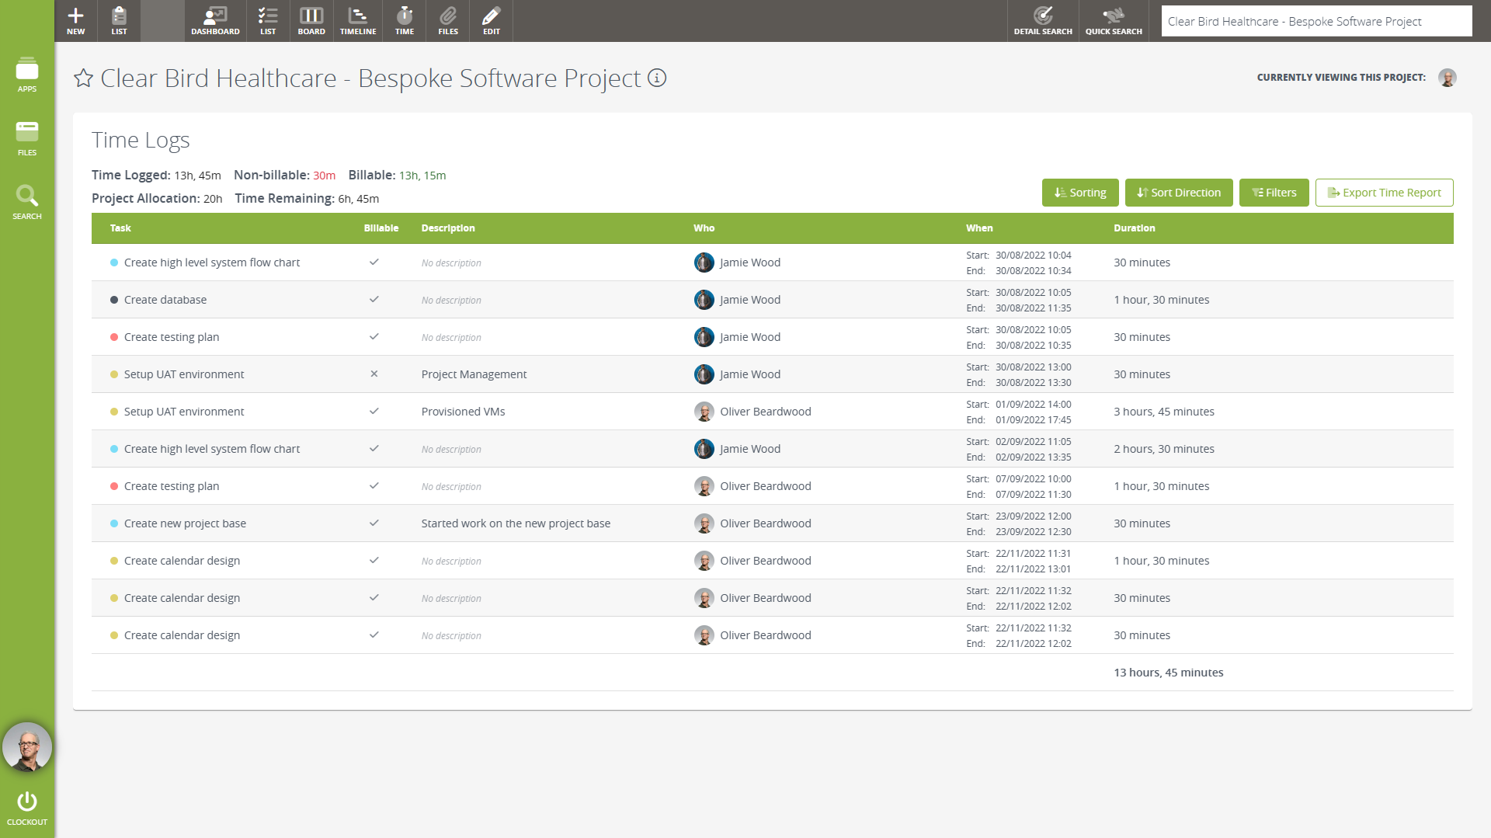Viewport: 1491px width, 838px height.
Task: Switch to the Board view
Action: click(x=311, y=20)
